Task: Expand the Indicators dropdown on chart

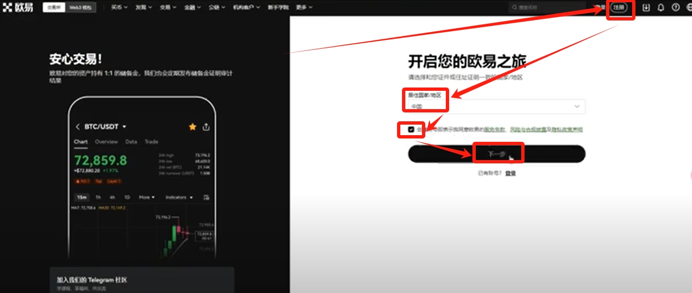Action: tap(179, 197)
